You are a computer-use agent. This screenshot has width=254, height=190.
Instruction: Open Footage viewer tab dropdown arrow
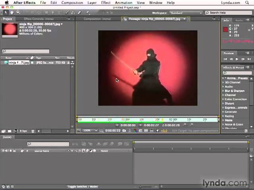[184, 19]
